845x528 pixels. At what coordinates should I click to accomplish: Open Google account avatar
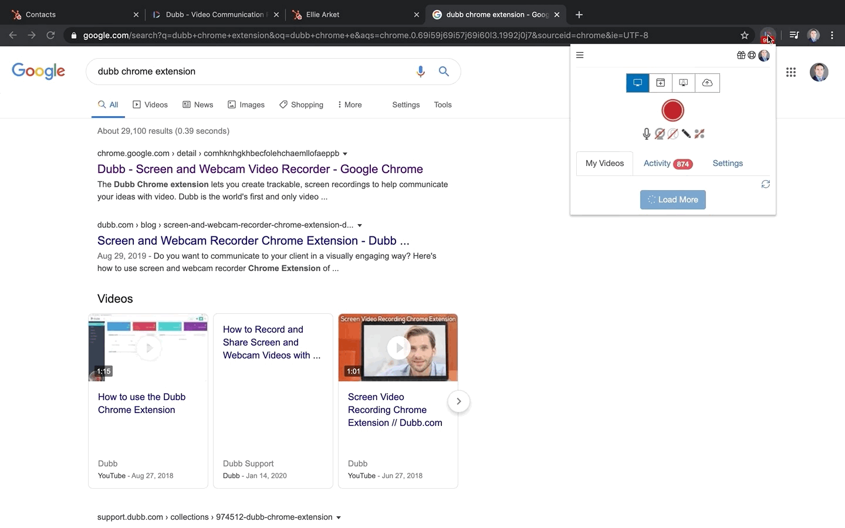[819, 72]
